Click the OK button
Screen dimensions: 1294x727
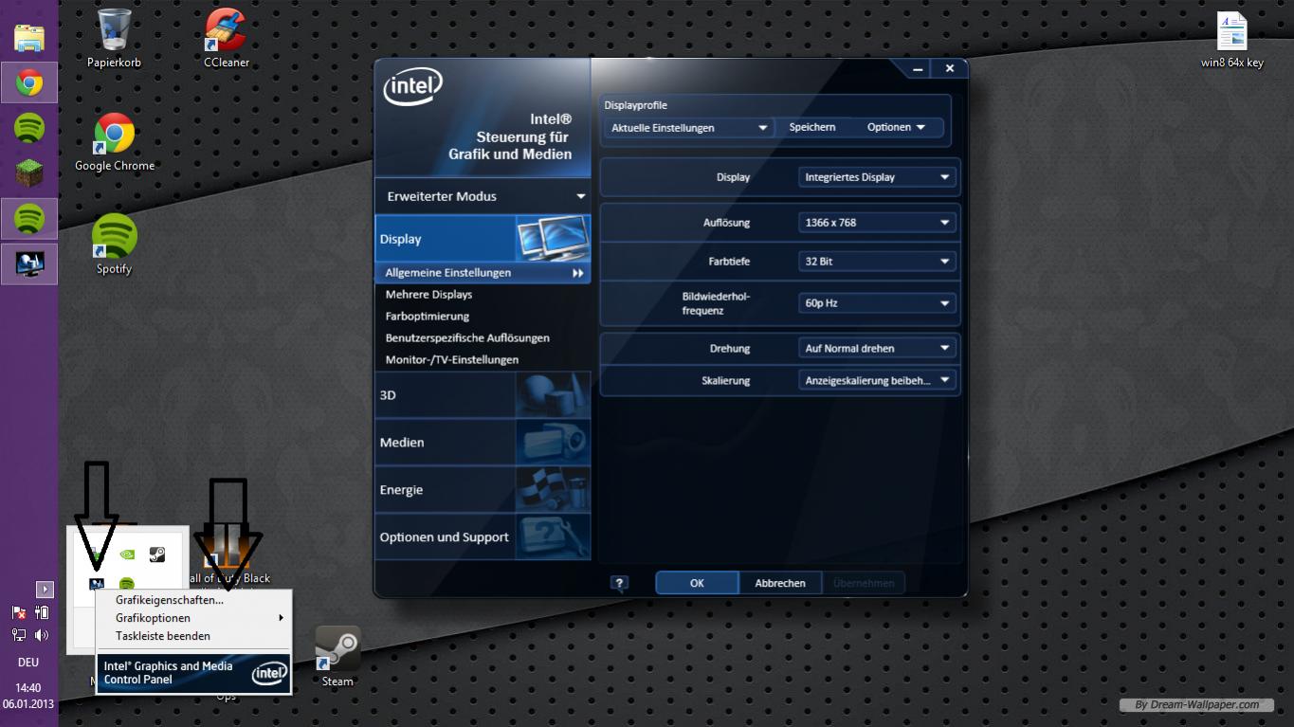click(x=697, y=583)
